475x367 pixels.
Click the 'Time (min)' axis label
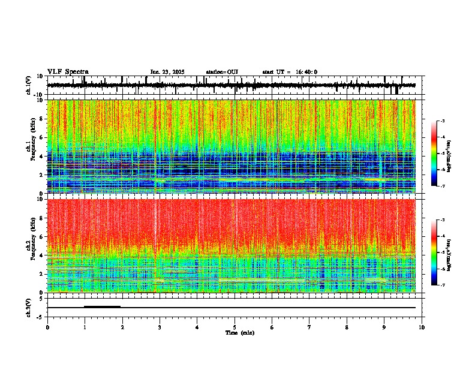point(240,333)
